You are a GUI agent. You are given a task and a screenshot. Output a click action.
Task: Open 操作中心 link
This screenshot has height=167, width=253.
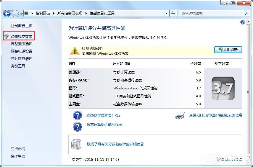click(18, 156)
